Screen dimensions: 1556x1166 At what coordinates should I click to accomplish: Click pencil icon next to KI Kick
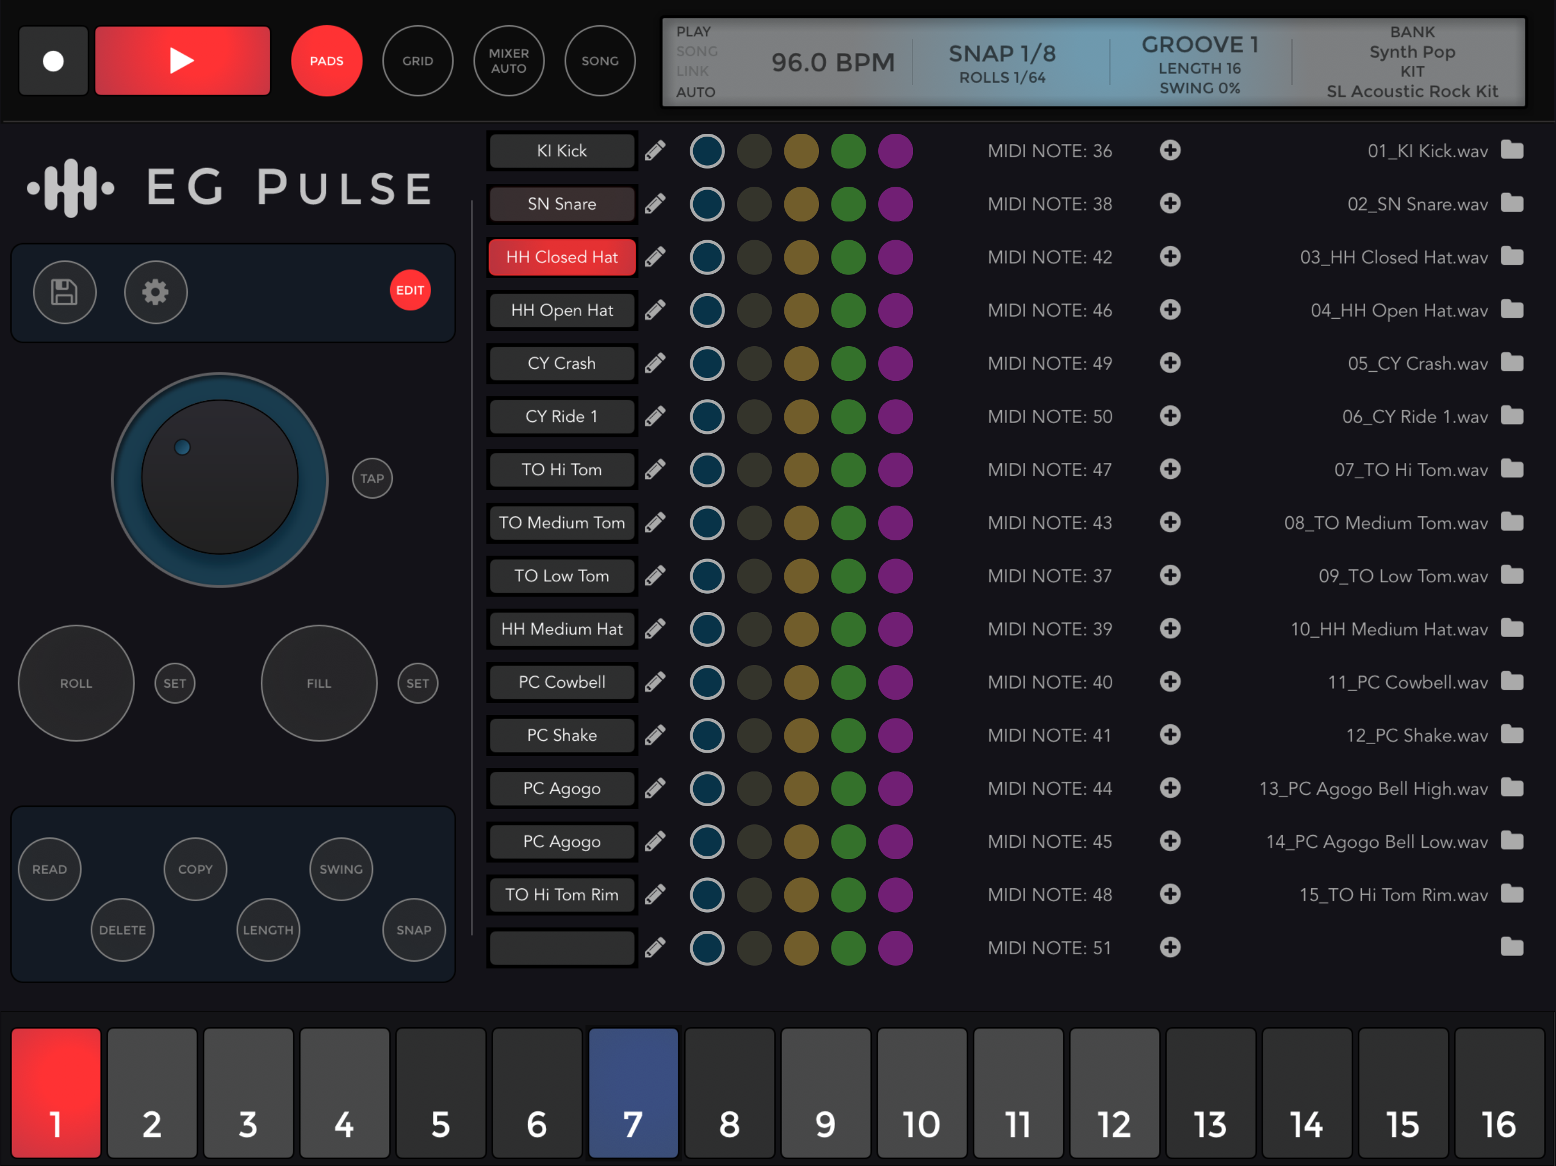coord(655,150)
